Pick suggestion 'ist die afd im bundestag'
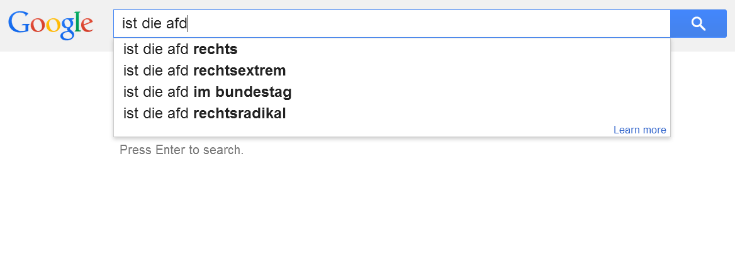This screenshot has width=735, height=280. (x=207, y=92)
